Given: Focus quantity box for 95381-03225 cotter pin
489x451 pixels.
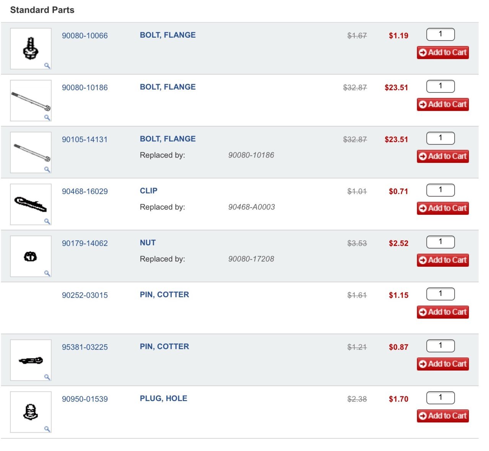Looking at the screenshot, I should pyautogui.click(x=440, y=346).
